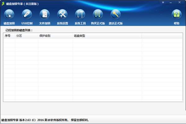Click the 激活正式版 text label

tap(116, 23)
